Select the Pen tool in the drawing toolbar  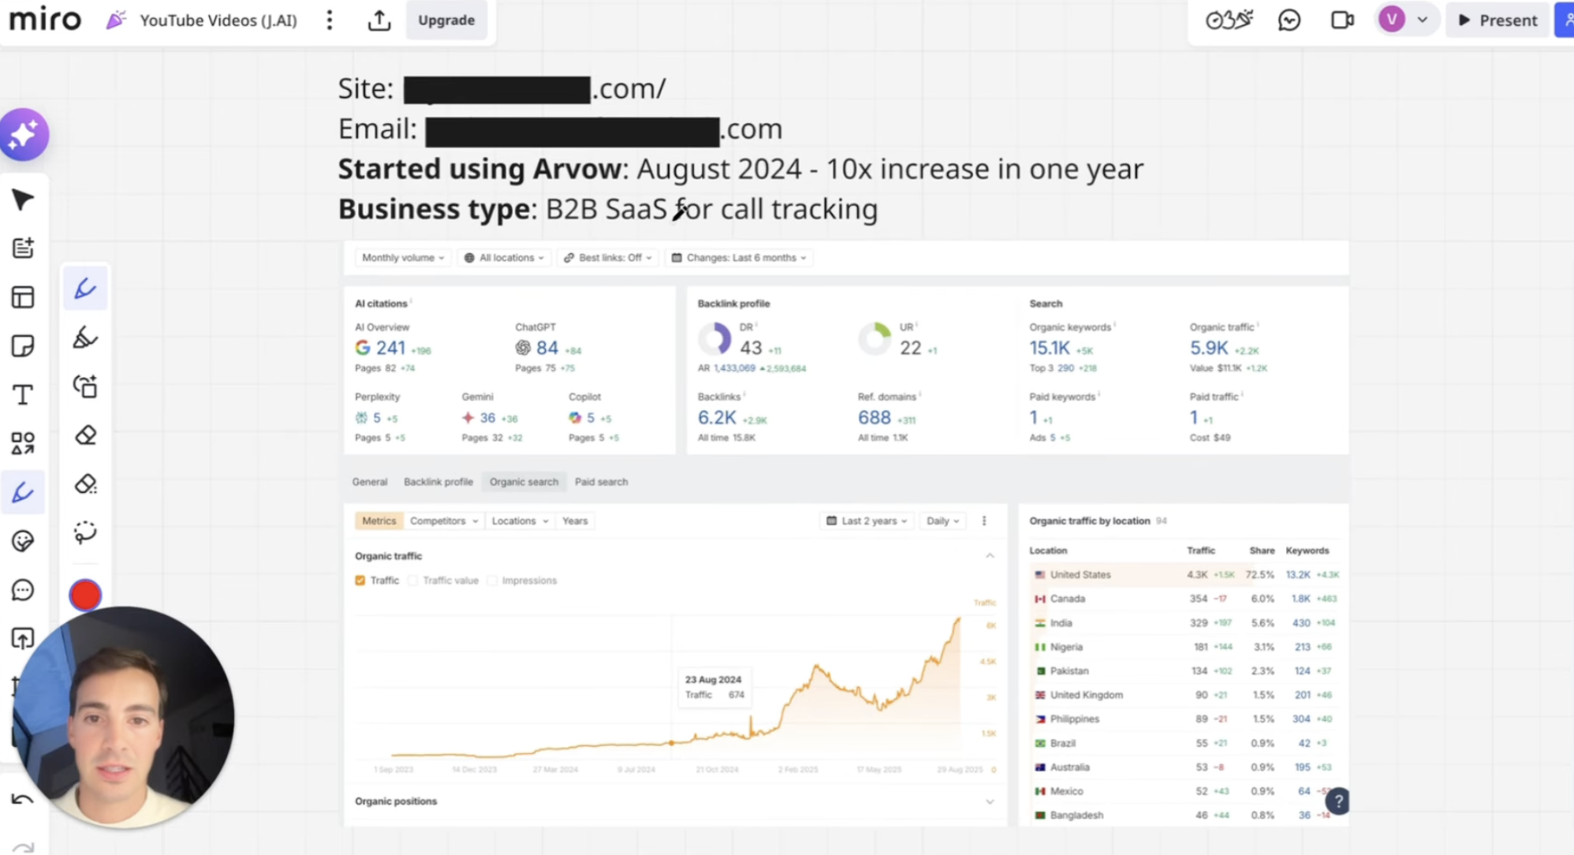point(85,287)
